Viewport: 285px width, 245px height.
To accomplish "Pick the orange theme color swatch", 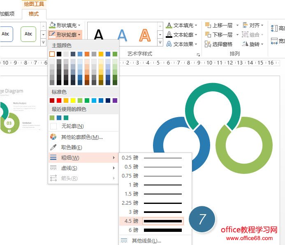I will click(87, 54).
